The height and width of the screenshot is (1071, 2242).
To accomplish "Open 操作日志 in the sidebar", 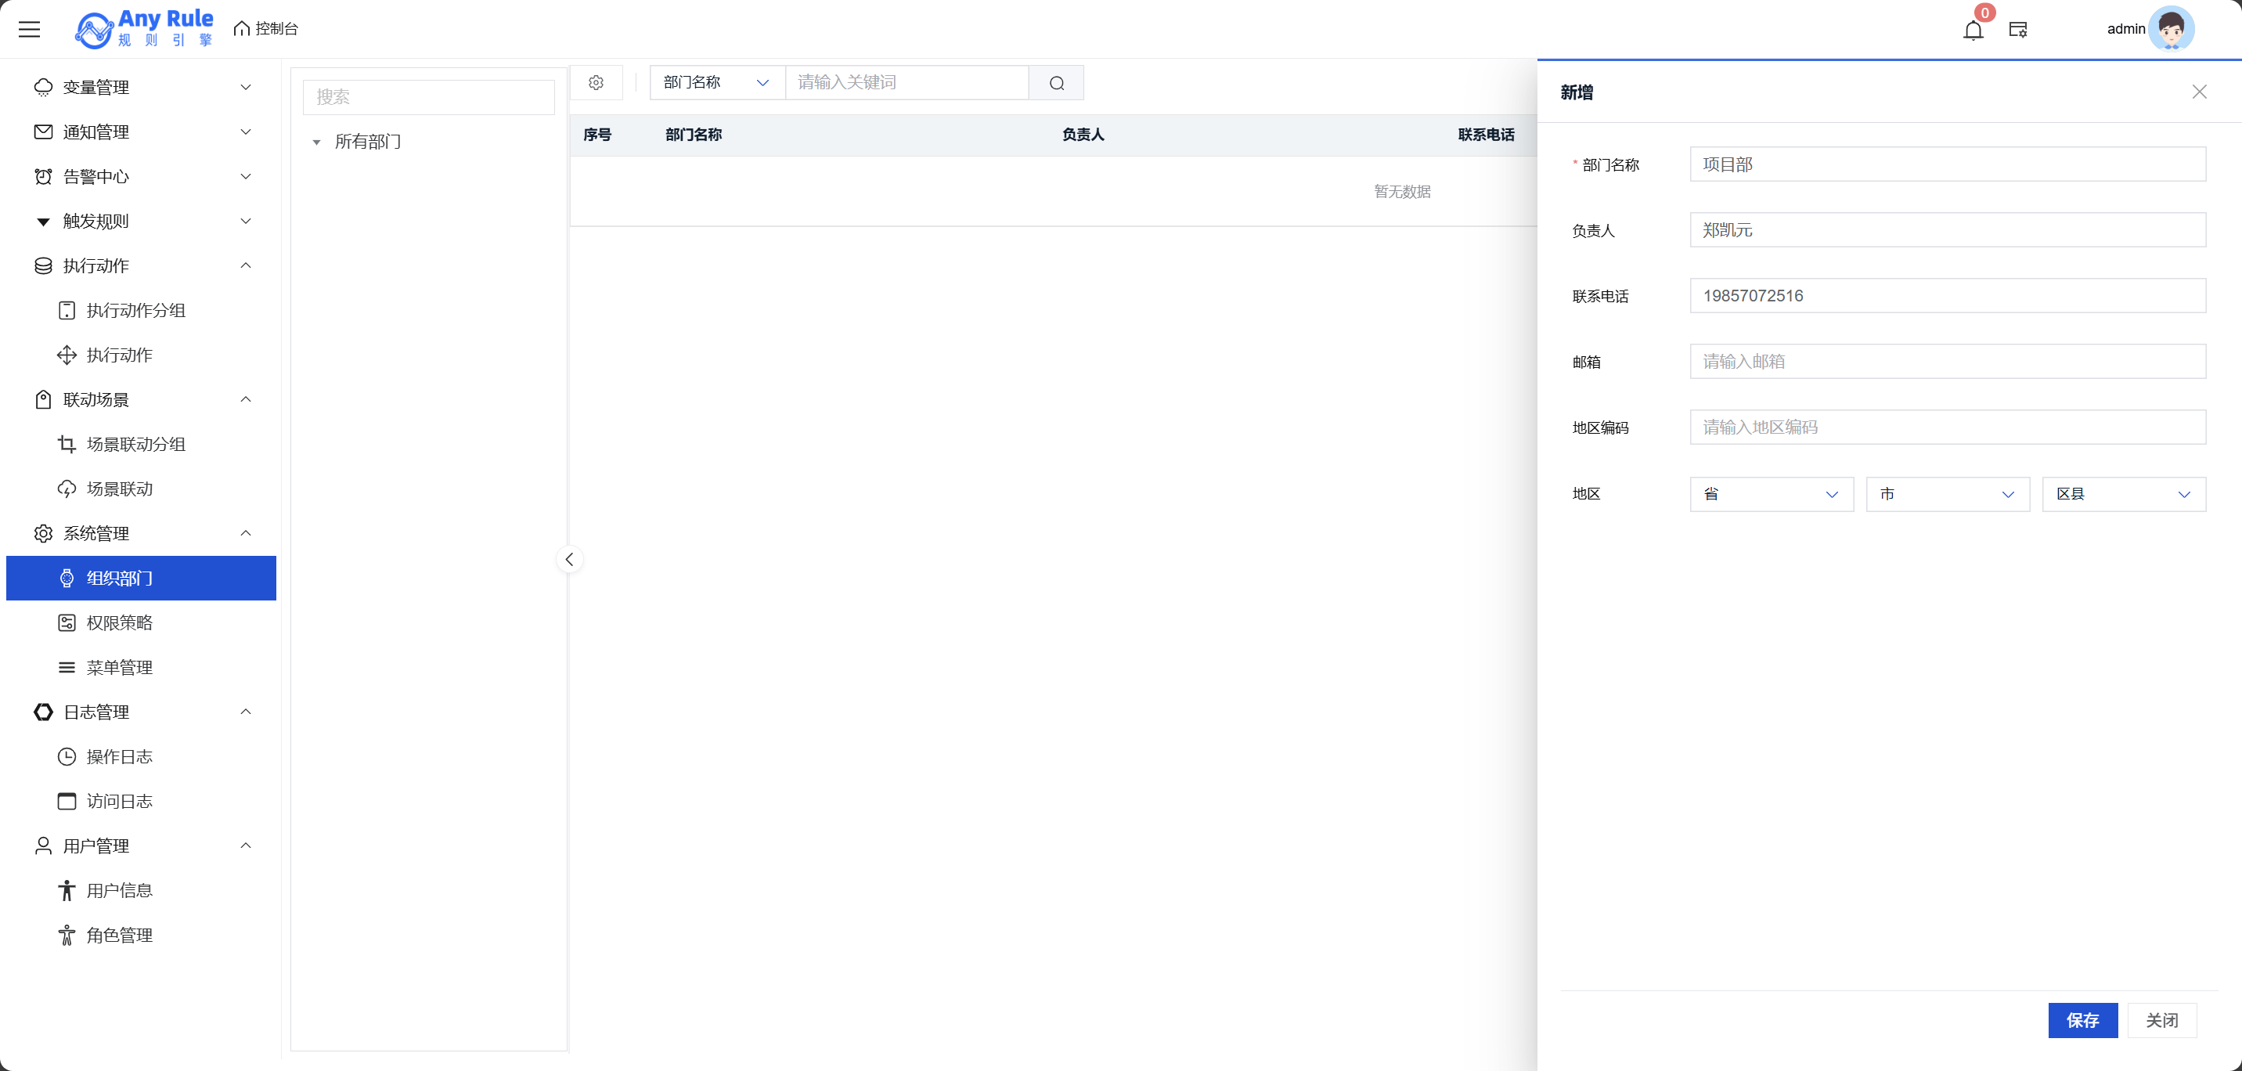I will [x=120, y=756].
